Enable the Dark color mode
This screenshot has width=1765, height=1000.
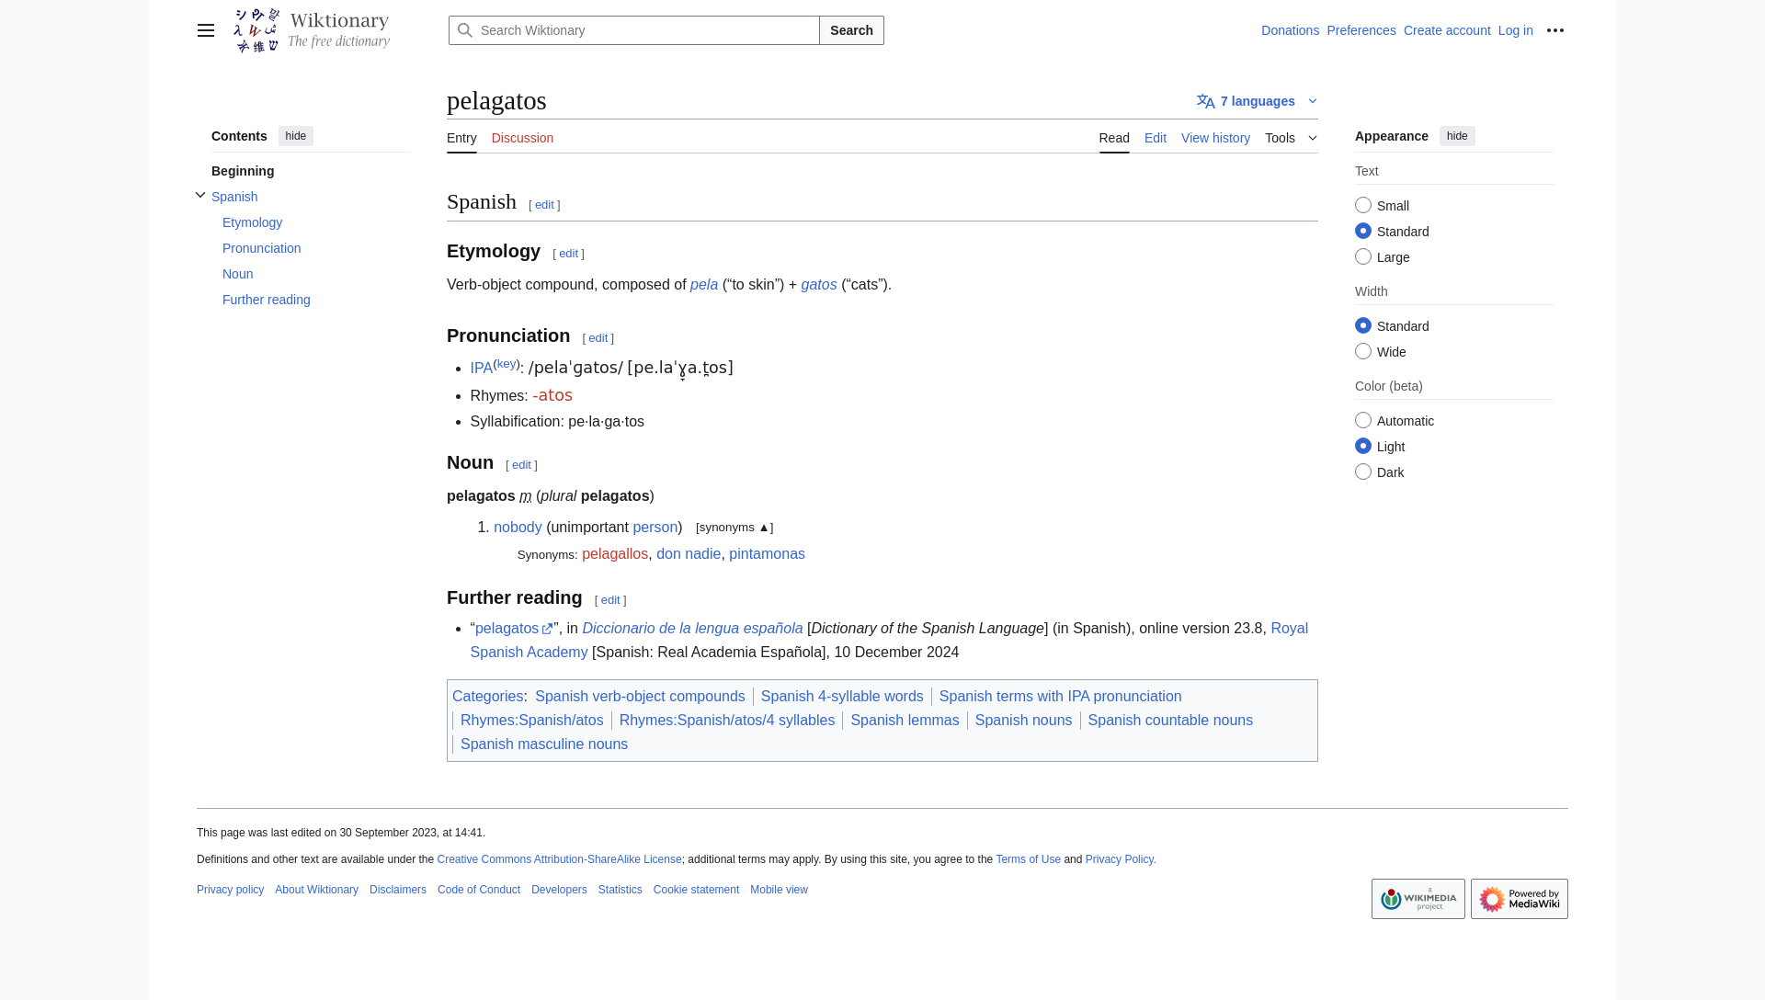point(1363,472)
